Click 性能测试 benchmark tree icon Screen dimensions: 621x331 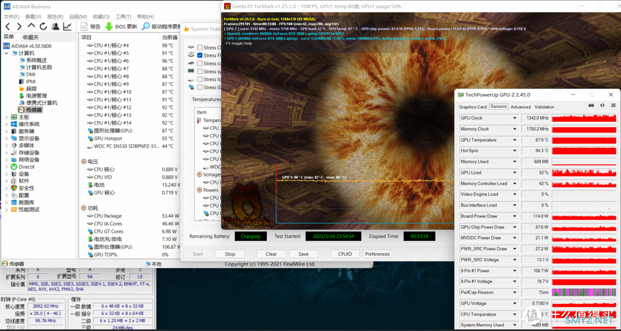(x=14, y=209)
